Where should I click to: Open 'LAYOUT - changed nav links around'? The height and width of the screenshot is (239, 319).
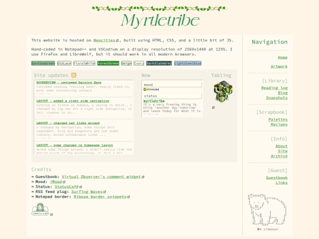click(x=68, y=123)
